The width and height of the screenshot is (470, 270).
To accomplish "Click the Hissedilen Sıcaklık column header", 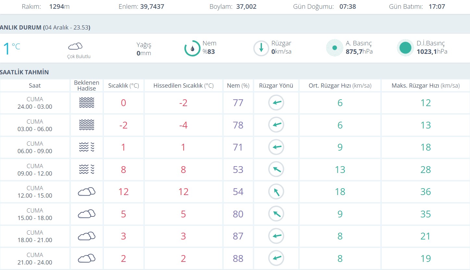I will [x=183, y=86].
